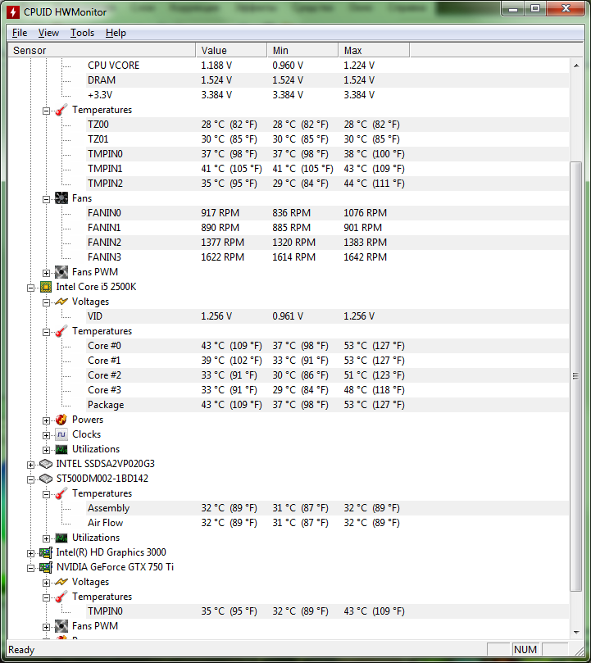591x663 pixels.
Task: Click the Ready status text
Action: [21, 650]
